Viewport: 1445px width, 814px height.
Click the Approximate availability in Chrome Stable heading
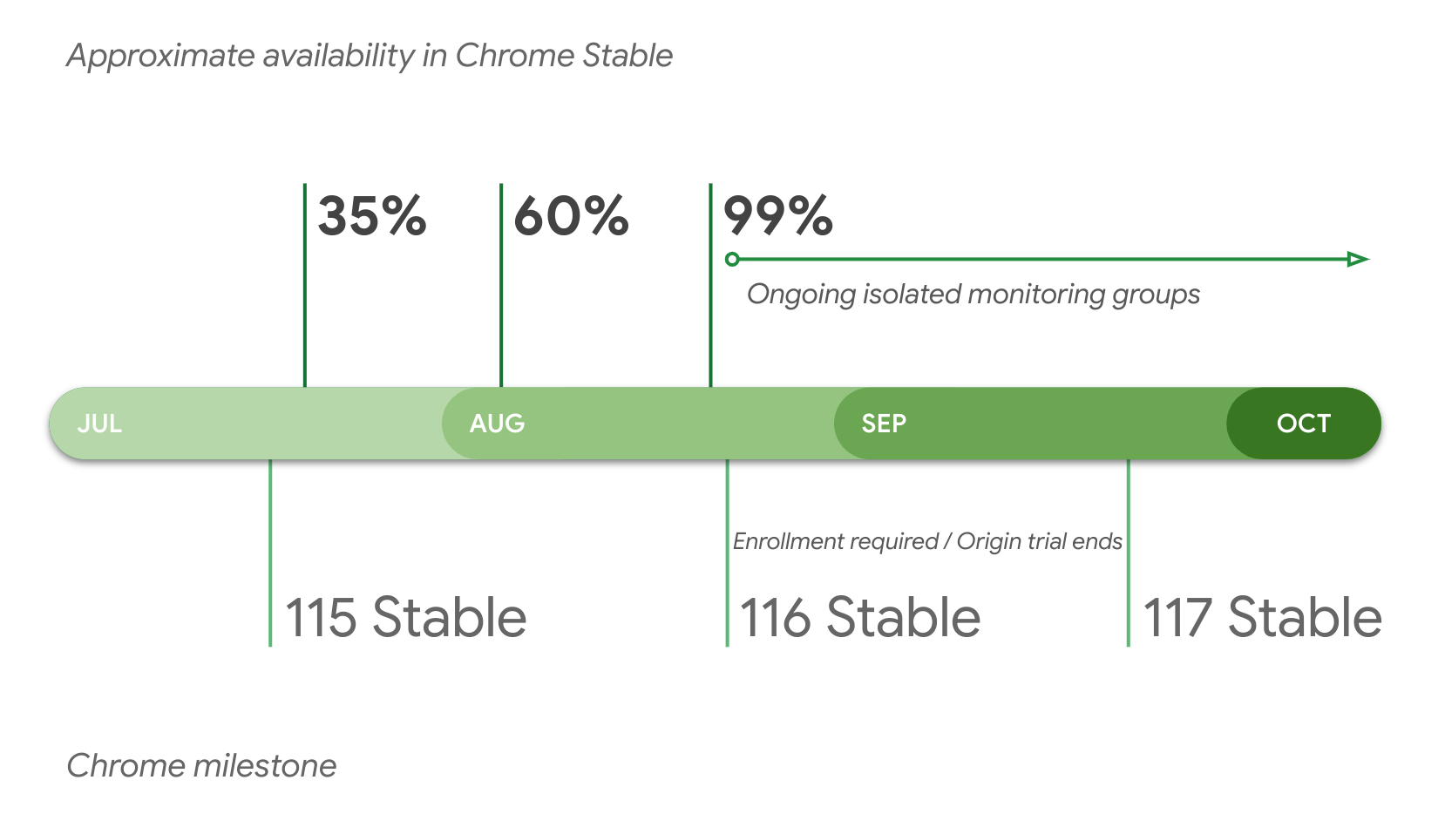click(370, 56)
